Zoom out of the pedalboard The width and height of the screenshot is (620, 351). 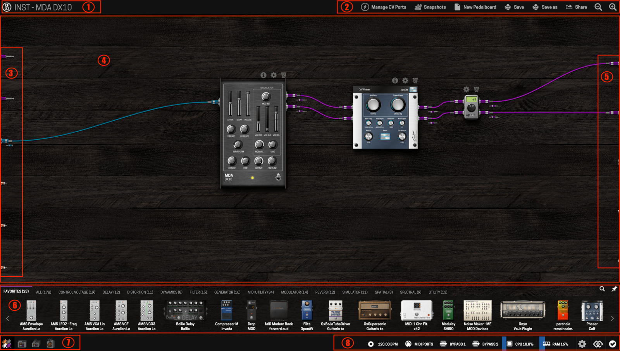pyautogui.click(x=598, y=7)
